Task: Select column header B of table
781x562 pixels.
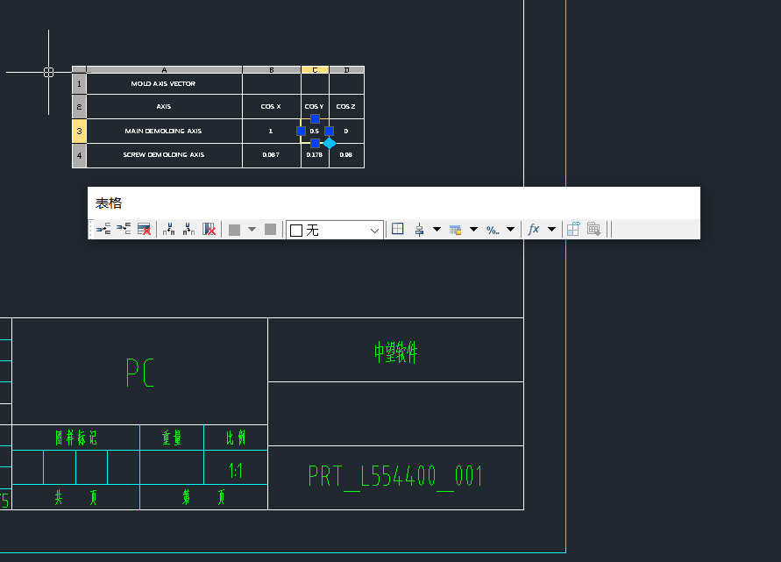Action: coord(272,70)
